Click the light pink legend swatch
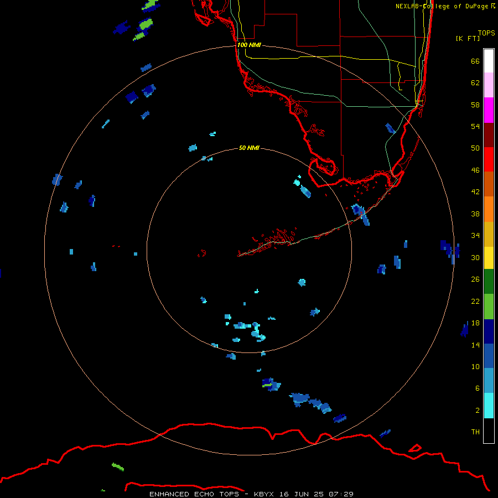Viewport: 498px width, 498px height. tap(489, 85)
